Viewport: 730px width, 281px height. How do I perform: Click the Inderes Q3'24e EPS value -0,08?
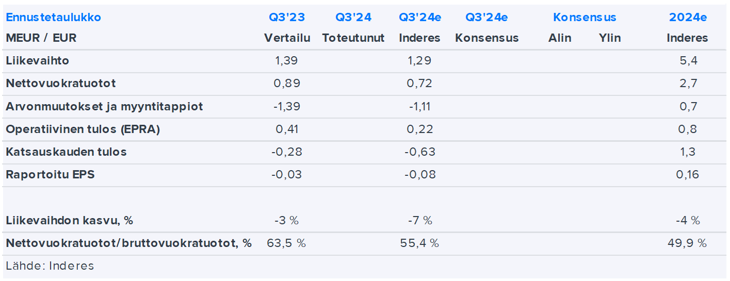click(419, 175)
